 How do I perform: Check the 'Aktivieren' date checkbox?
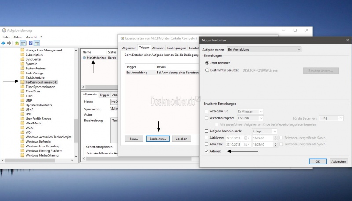click(x=206, y=138)
